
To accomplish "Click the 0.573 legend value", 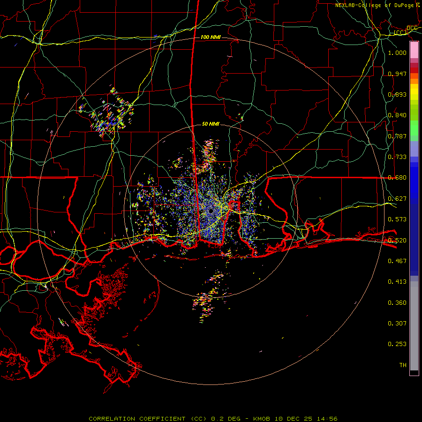I will pyautogui.click(x=397, y=219).
